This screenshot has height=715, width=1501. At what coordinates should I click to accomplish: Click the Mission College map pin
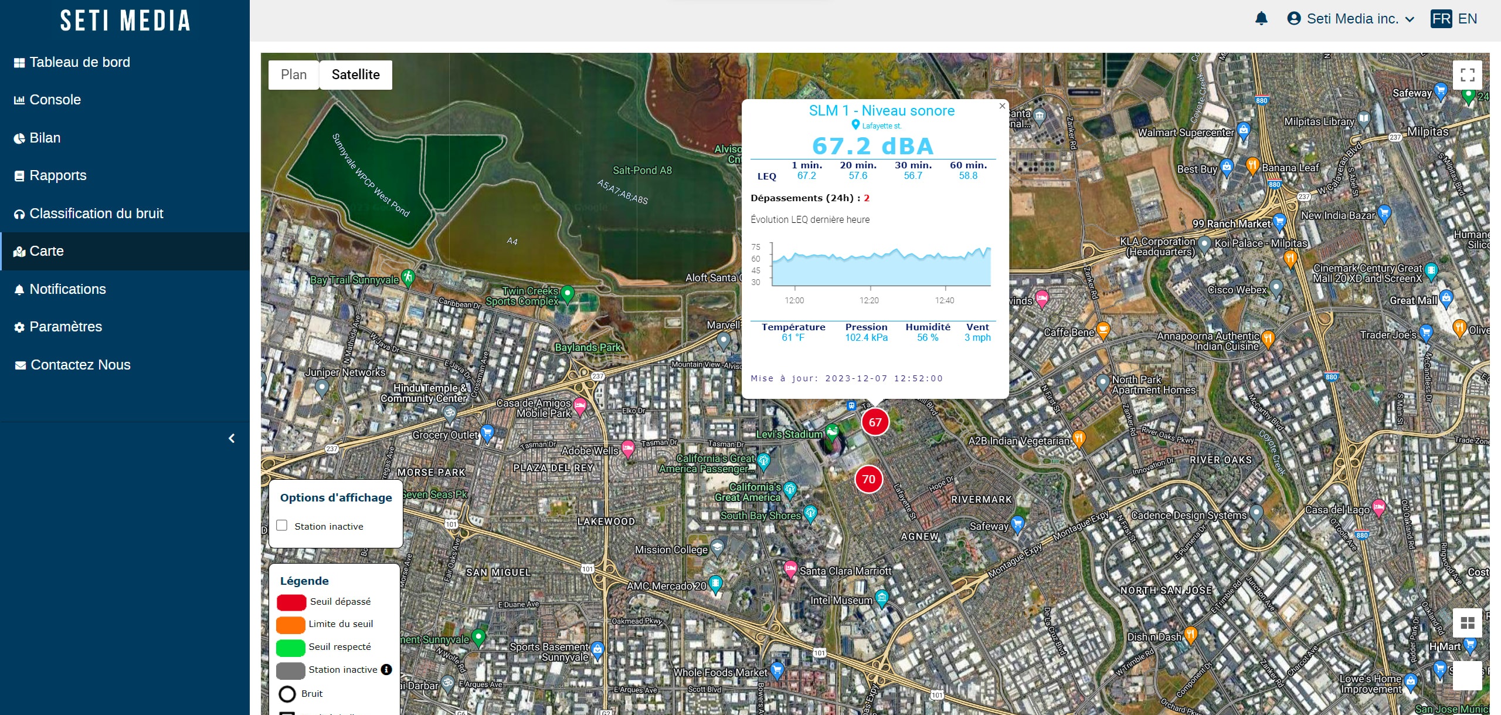coord(717,548)
